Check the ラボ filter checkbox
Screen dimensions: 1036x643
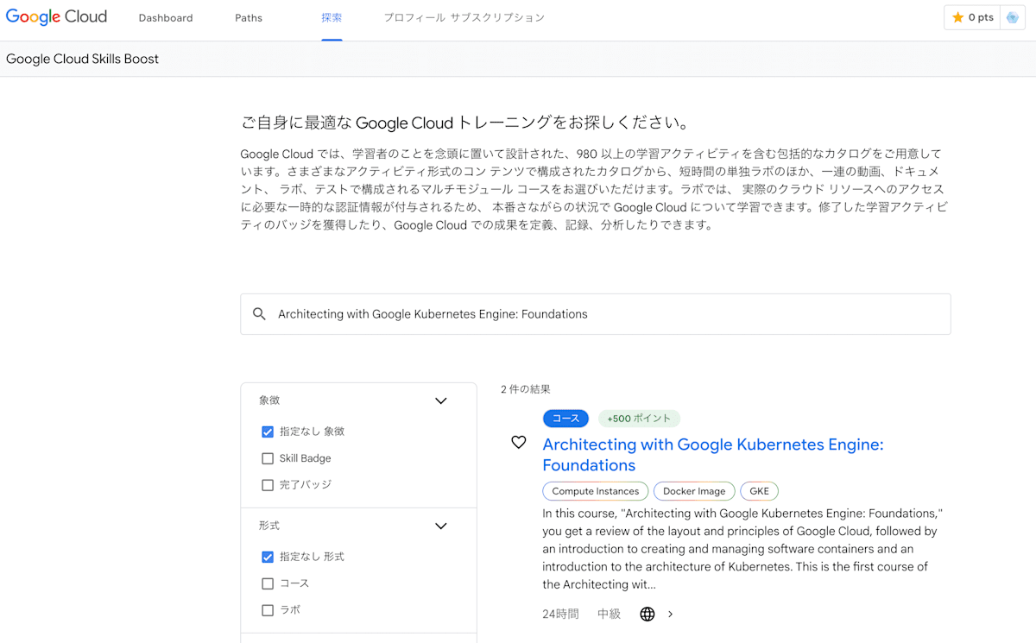point(268,610)
